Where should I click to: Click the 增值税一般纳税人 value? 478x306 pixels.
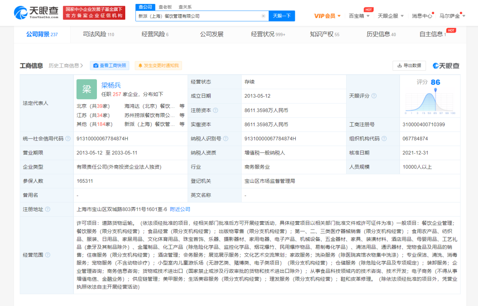(265, 153)
